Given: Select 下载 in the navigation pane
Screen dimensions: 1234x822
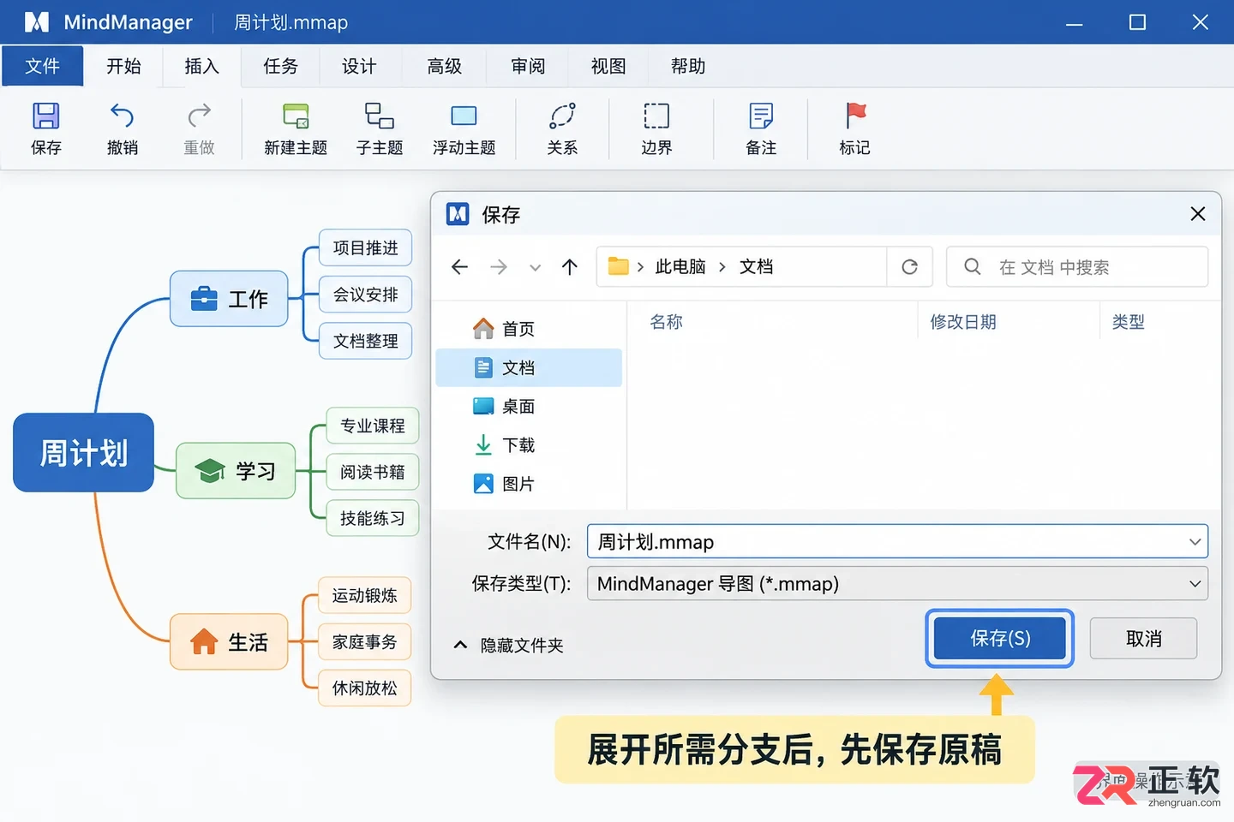Looking at the screenshot, I should [529, 445].
